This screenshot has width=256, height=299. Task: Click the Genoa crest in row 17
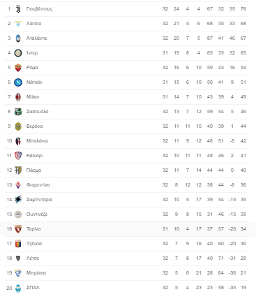pyautogui.click(x=18, y=244)
